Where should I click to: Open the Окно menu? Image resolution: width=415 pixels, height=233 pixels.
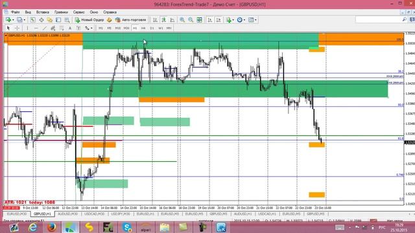(x=93, y=12)
